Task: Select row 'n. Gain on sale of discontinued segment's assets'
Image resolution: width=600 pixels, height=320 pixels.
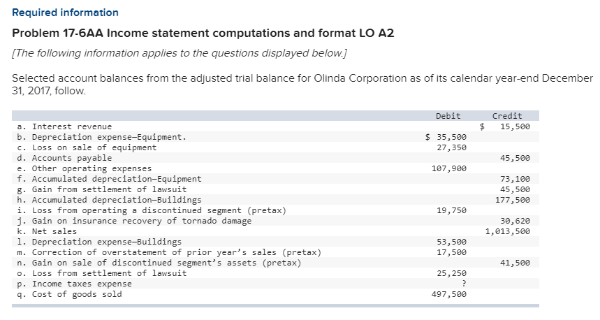Action: 275,263
